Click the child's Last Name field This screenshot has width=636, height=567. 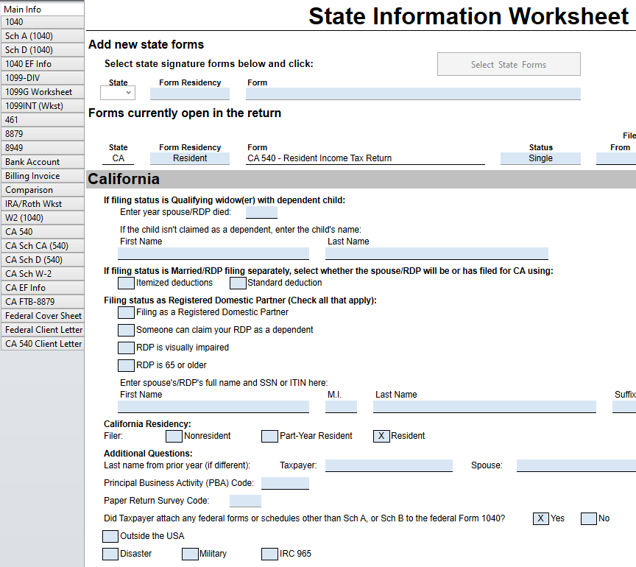pos(437,253)
